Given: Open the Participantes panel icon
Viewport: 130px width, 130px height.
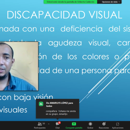Looking at the screenshot, I should [40, 124].
